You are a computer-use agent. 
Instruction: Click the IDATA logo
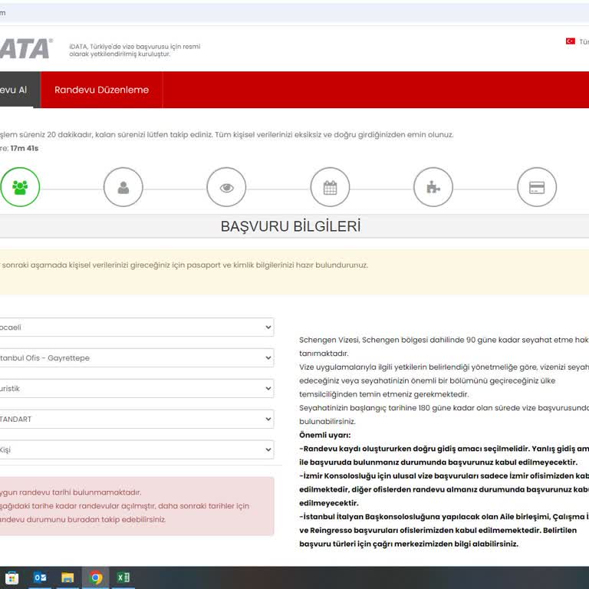pos(25,49)
